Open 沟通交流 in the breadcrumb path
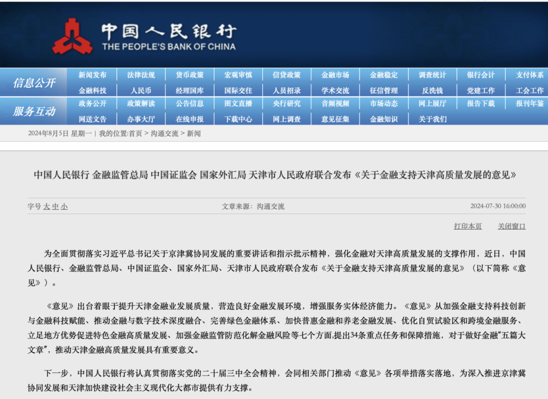 [164, 134]
